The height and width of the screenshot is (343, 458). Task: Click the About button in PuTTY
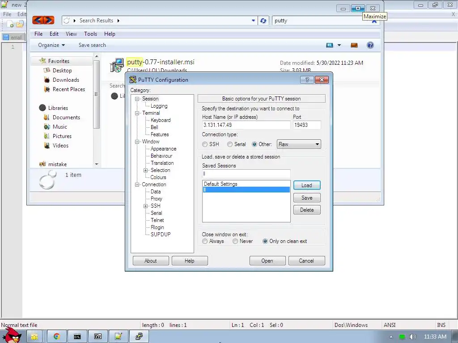150,260
